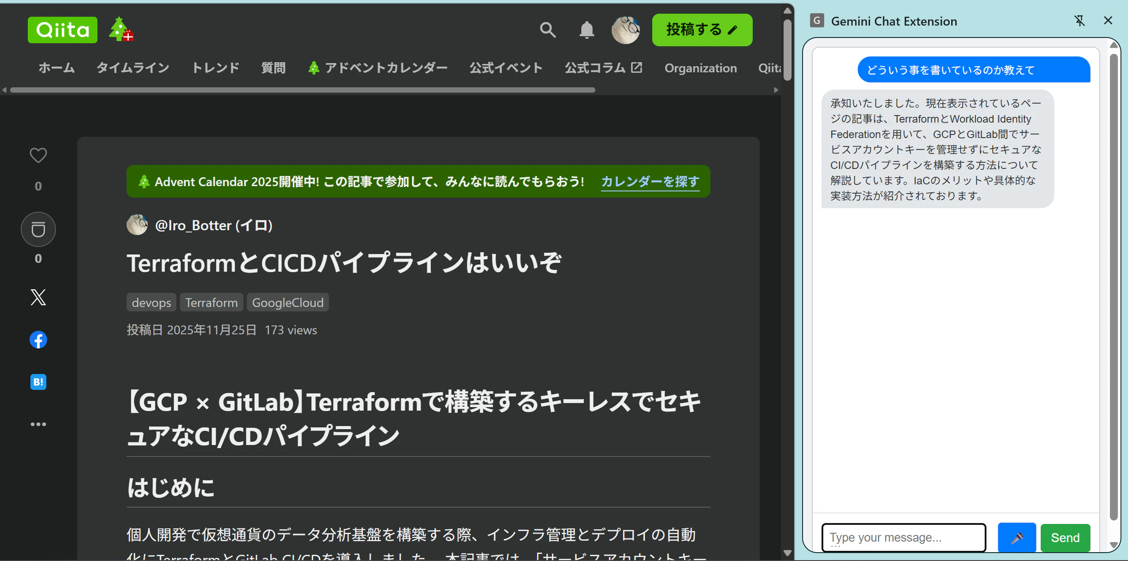
Task: Open the トレンド tab
Action: click(x=216, y=68)
